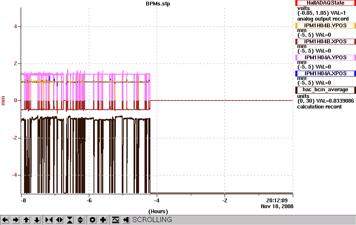Screen dimensions: 356x225
Task: Zoom out on the vertical axis (up-down triangles icon)
Action: point(80,220)
